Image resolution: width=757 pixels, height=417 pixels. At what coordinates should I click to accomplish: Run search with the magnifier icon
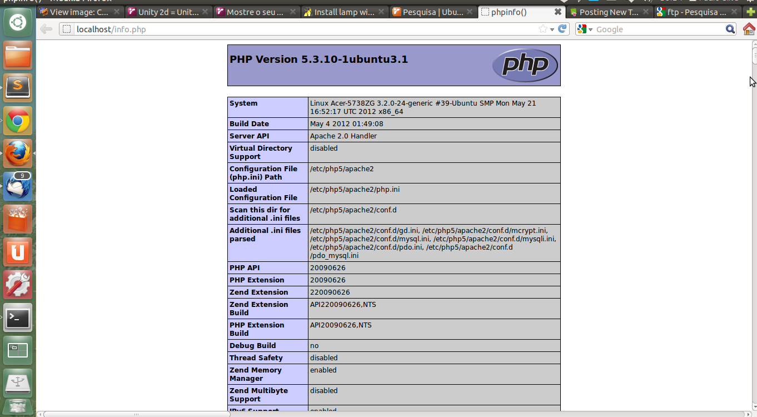(730, 29)
